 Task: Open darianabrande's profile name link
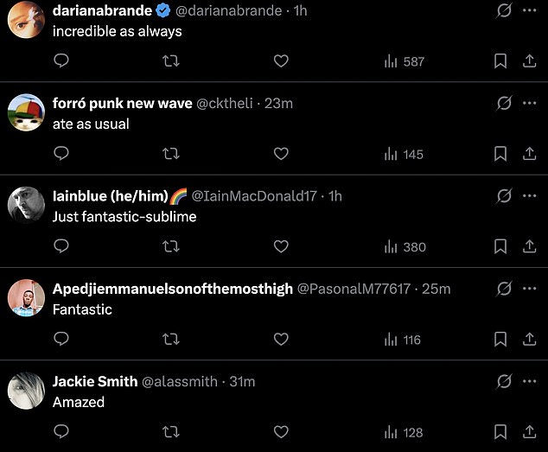tap(102, 10)
